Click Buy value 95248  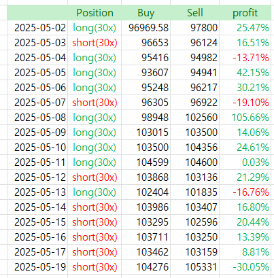(x=145, y=88)
